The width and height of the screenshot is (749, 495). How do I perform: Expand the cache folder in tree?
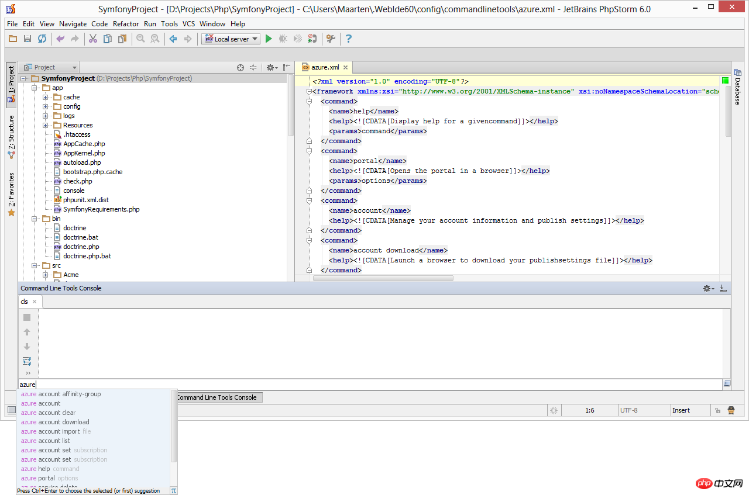(46, 97)
